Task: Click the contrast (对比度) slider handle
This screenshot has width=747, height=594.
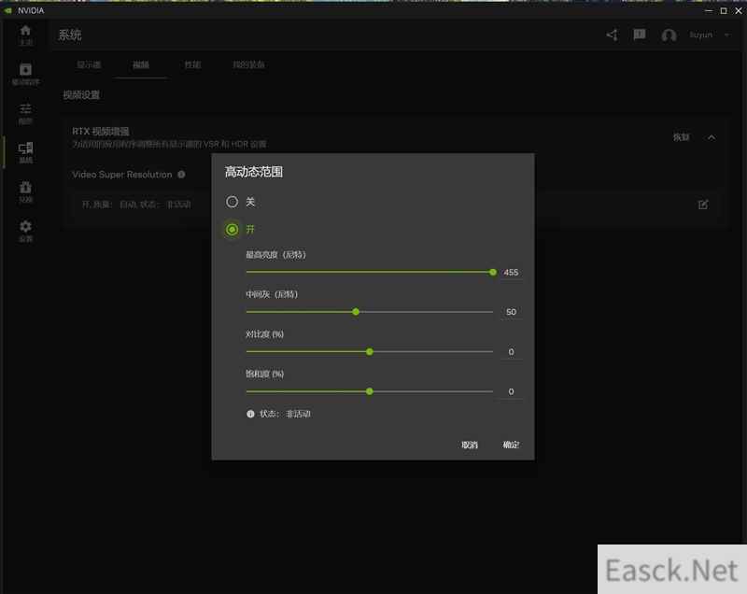Action: tap(370, 351)
